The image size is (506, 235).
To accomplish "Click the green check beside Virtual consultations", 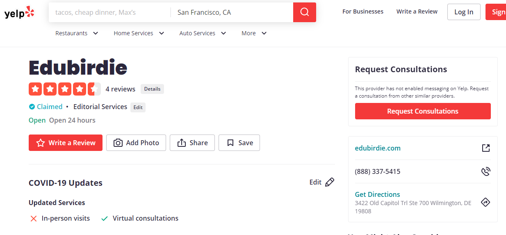I will [105, 219].
